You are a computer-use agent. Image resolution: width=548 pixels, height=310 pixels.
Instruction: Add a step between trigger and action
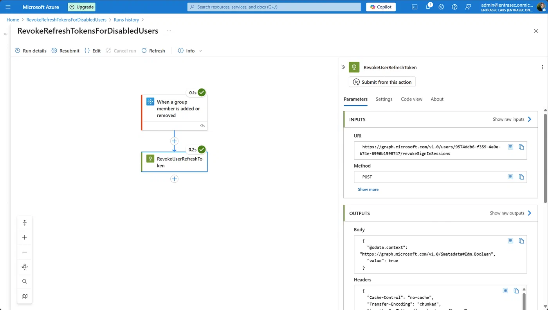tap(174, 141)
